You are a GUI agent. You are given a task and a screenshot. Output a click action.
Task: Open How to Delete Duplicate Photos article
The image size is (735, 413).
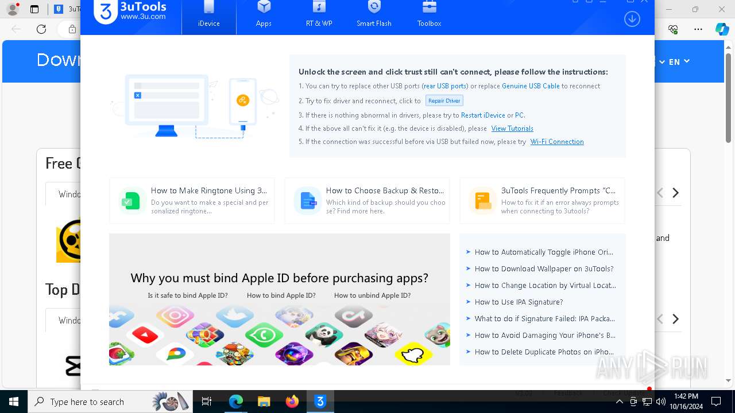click(543, 352)
